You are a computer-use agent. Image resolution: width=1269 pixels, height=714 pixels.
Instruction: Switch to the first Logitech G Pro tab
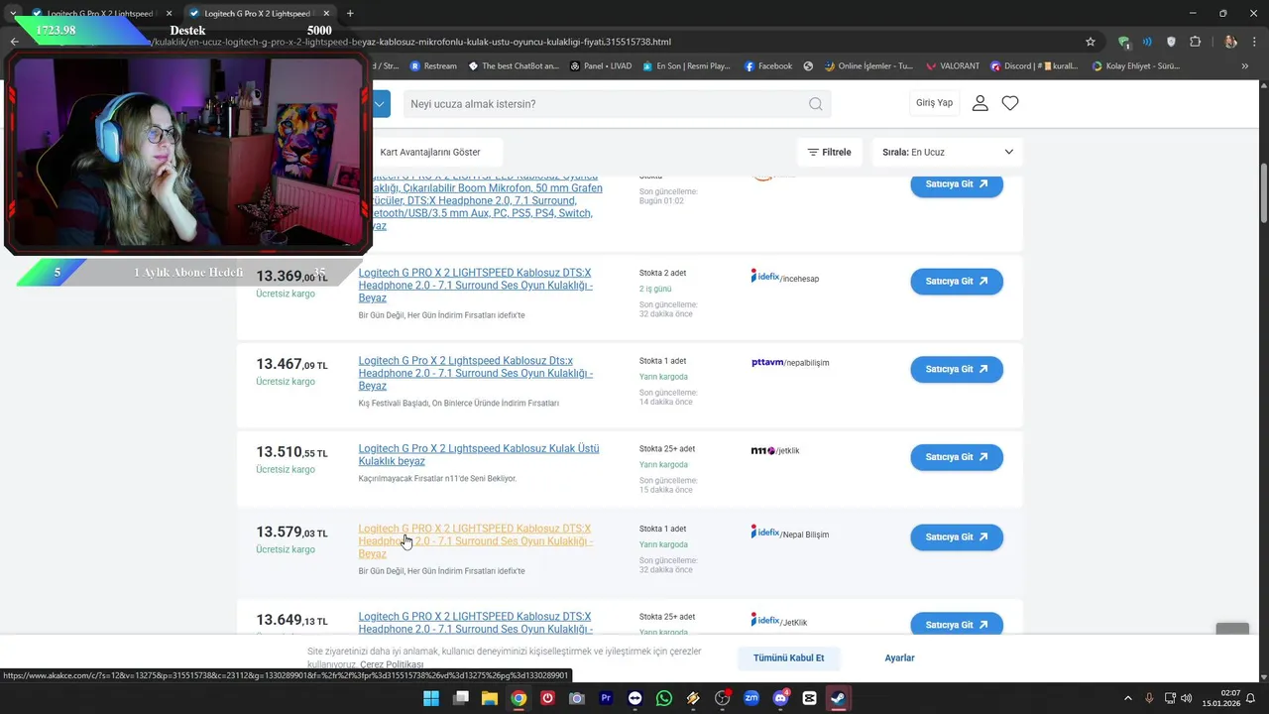click(x=100, y=14)
